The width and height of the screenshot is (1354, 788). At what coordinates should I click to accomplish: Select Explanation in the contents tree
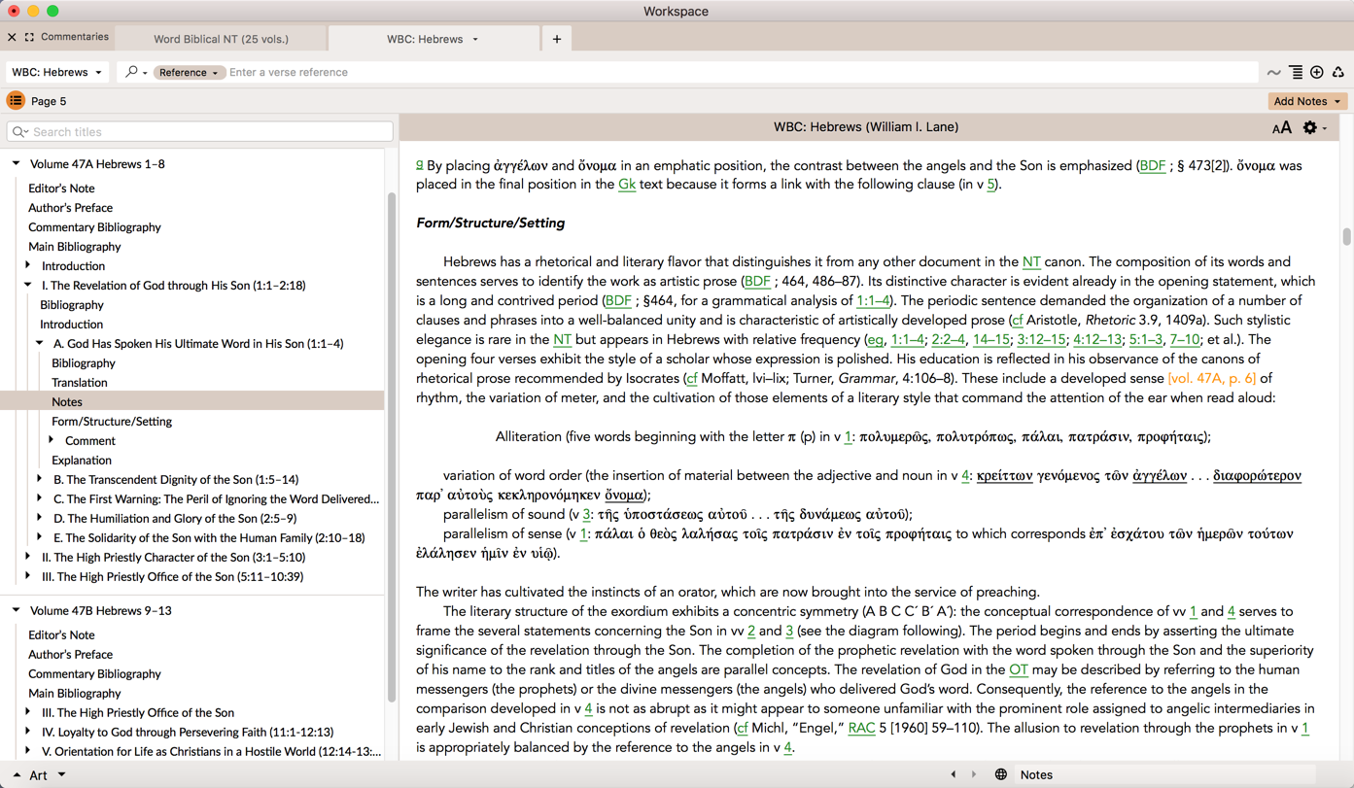coord(82,460)
